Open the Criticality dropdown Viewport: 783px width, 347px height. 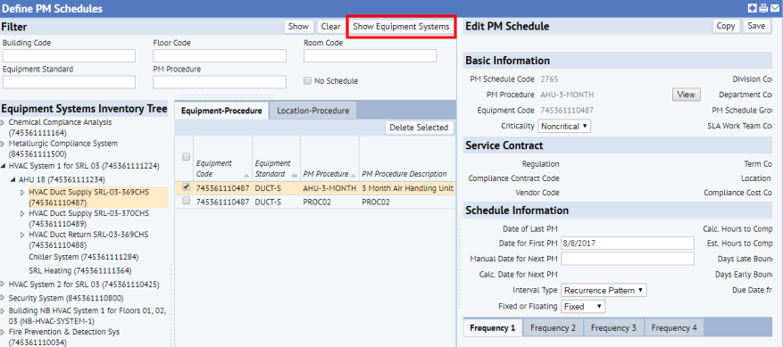pos(564,127)
